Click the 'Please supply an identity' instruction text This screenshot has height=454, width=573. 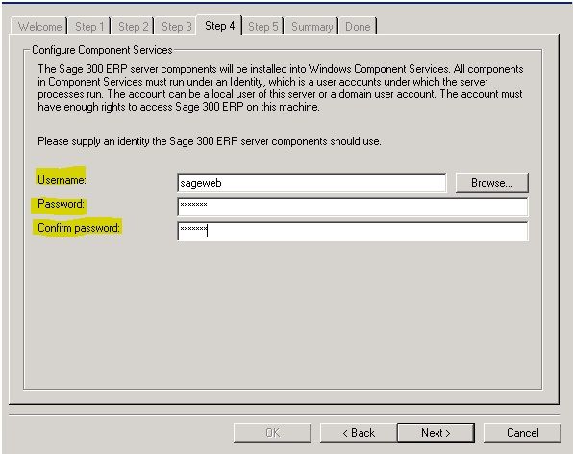(210, 141)
